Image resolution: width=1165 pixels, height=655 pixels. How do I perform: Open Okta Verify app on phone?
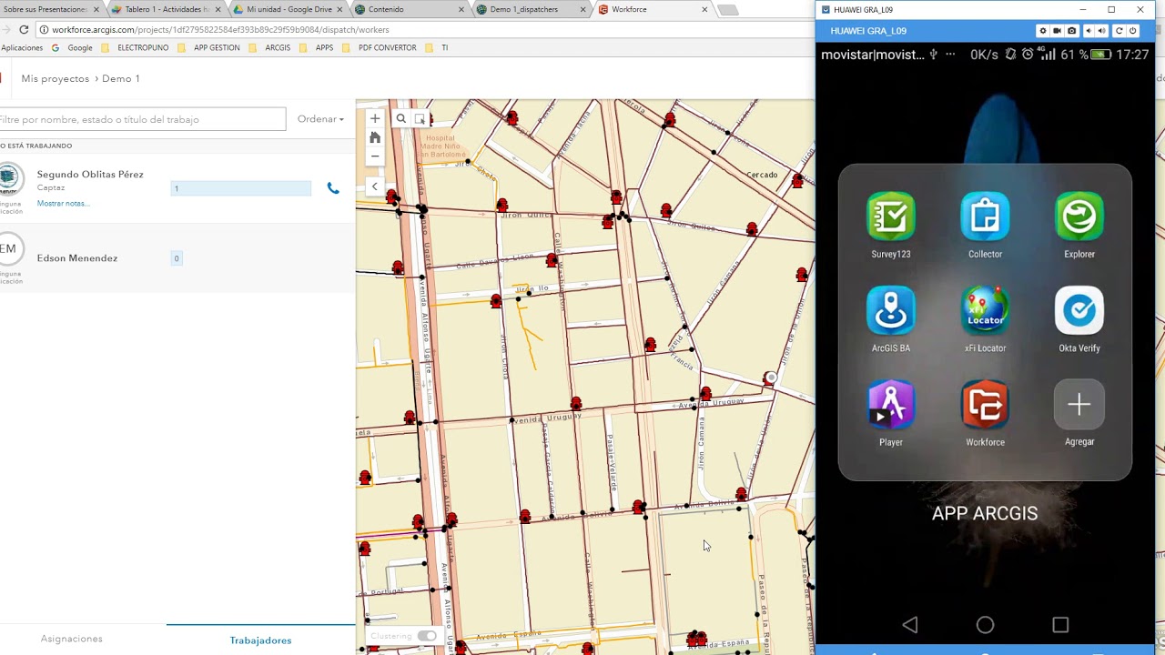(1079, 319)
